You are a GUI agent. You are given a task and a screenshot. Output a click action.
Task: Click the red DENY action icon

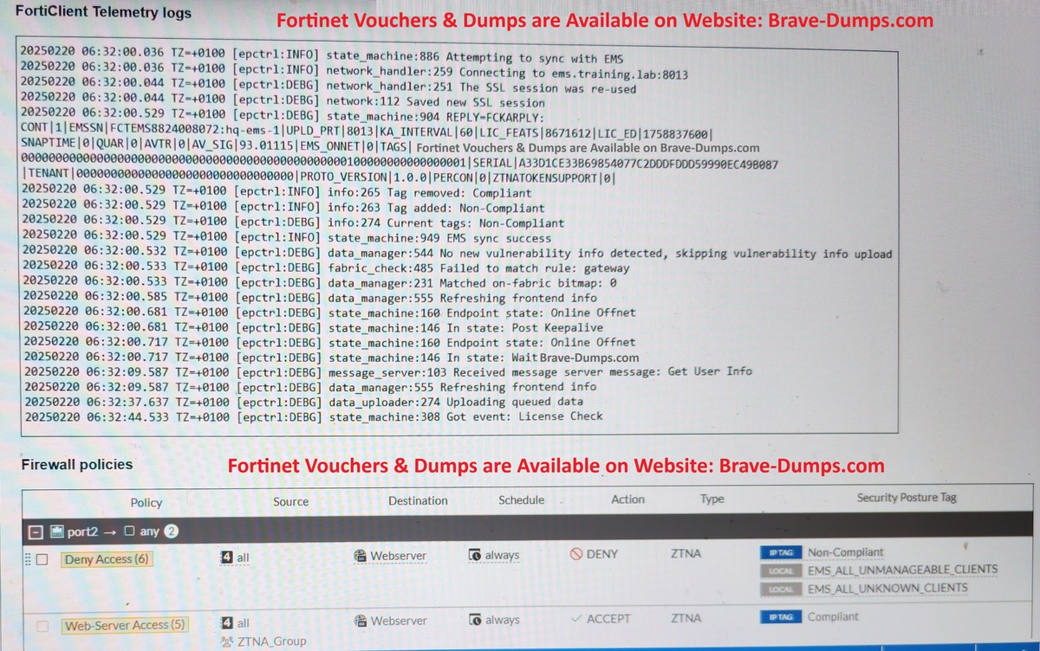coord(575,555)
